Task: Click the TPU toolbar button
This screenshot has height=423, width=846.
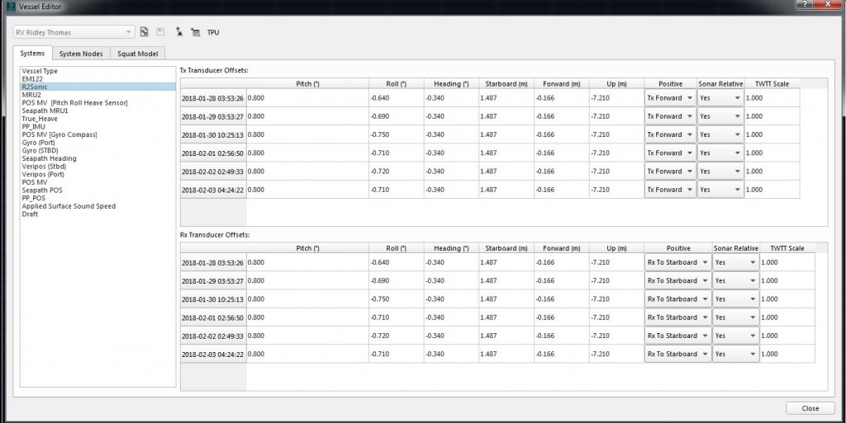Action: 213,32
